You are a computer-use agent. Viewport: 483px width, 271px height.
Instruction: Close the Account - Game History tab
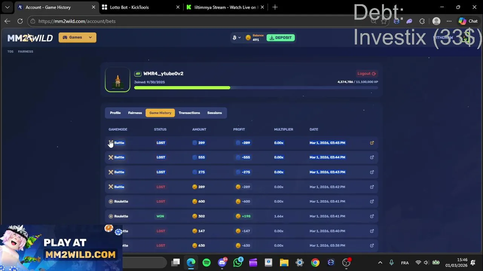click(93, 7)
